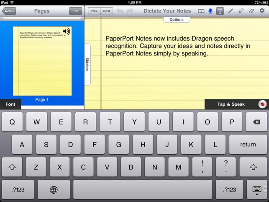Tap the L key
The height and width of the screenshot is (202, 269).
(215, 145)
